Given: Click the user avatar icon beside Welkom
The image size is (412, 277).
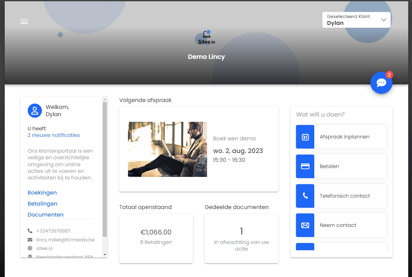Looking at the screenshot, I should 35,111.
